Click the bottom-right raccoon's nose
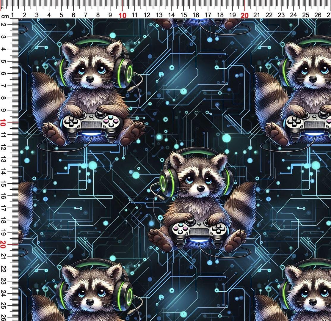The height and width of the screenshot is (321, 331). point(313,303)
